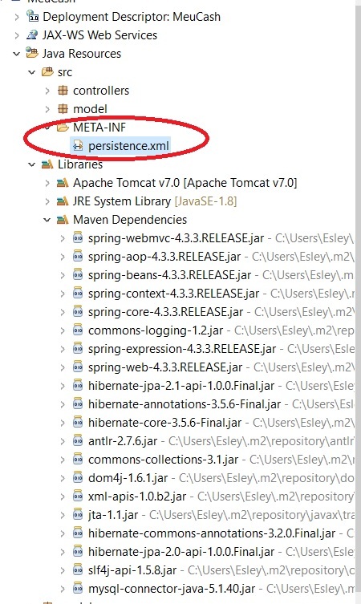The width and height of the screenshot is (361, 604).
Task: Expand the controllers package
Action: coord(47,91)
